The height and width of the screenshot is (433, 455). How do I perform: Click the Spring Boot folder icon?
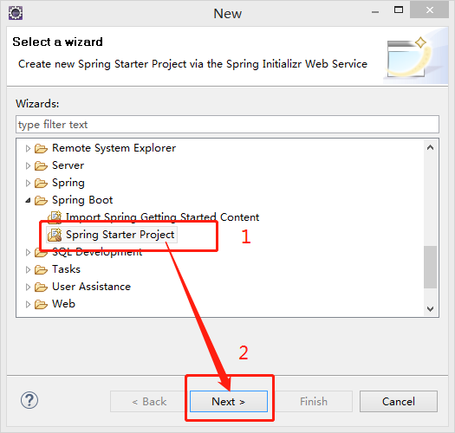(x=41, y=200)
